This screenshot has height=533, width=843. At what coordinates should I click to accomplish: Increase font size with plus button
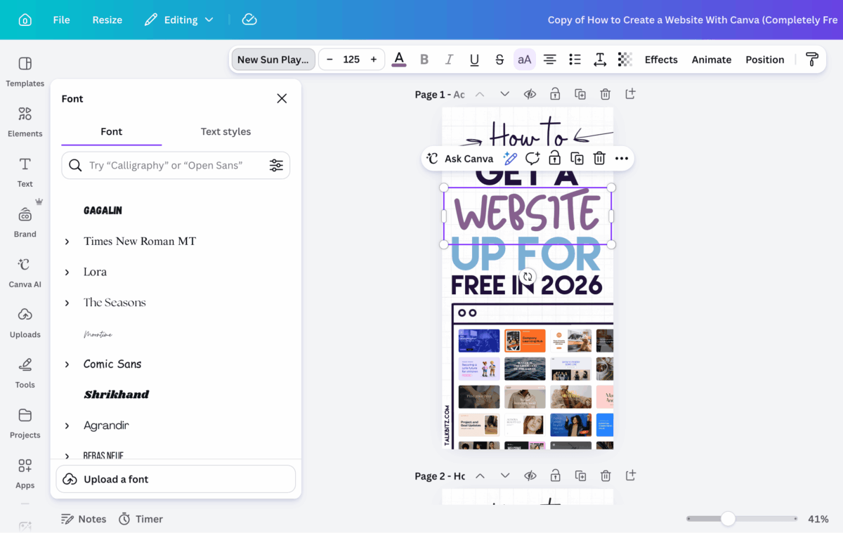374,60
